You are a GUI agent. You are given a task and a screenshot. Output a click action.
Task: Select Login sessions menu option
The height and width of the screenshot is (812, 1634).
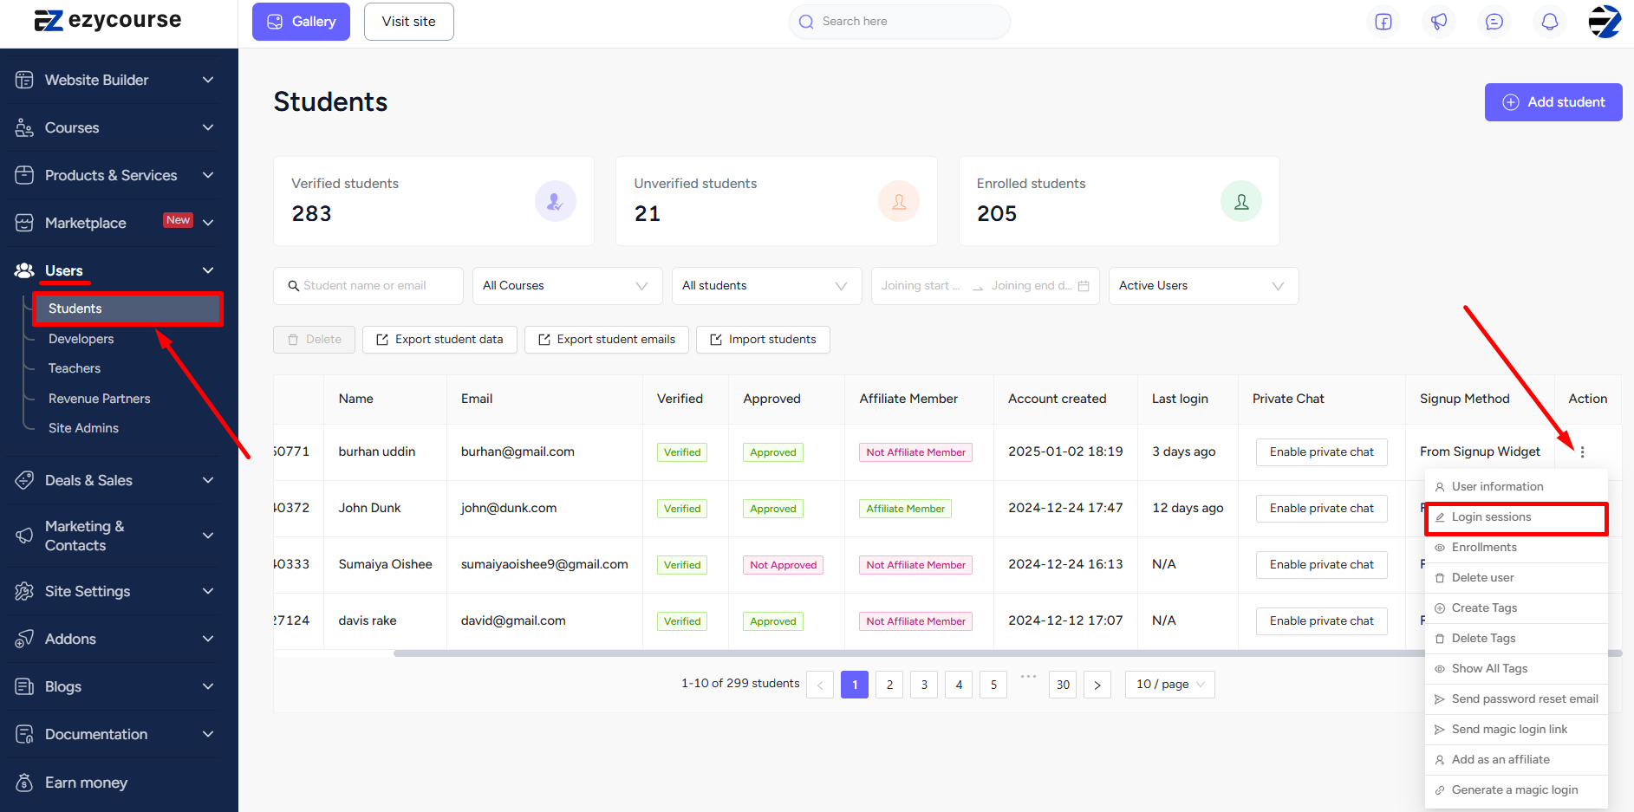click(x=1516, y=517)
